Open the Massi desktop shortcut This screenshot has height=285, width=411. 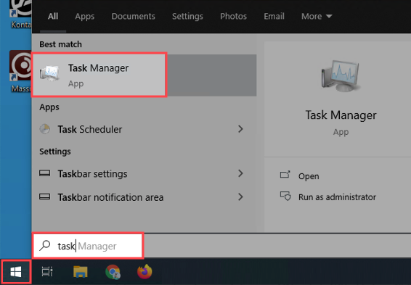click(20, 72)
